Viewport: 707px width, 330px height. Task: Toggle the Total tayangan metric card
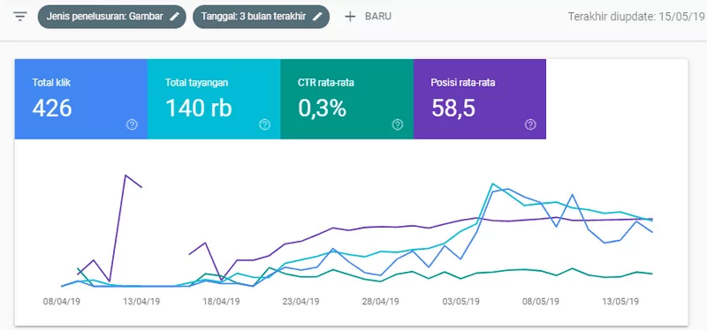(x=214, y=99)
